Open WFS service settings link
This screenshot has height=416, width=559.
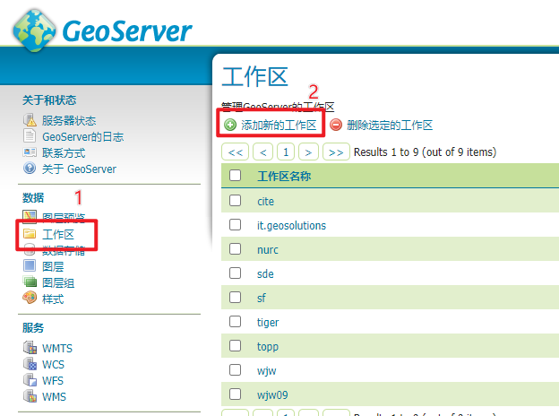coord(53,381)
